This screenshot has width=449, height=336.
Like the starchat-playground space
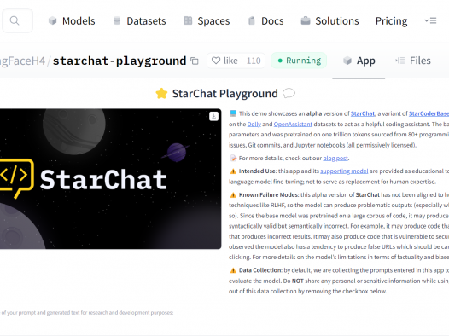[224, 61]
